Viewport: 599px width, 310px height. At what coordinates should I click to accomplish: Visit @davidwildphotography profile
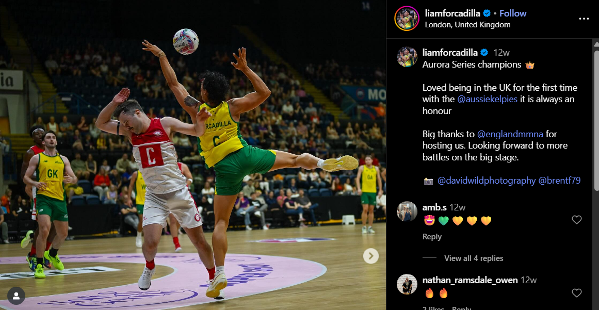click(x=487, y=181)
